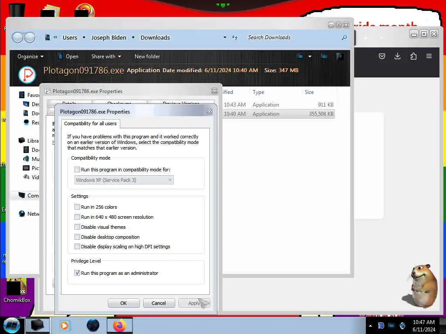The width and height of the screenshot is (446, 334).
Task: Click the Music library icon
Action: pos(26,159)
